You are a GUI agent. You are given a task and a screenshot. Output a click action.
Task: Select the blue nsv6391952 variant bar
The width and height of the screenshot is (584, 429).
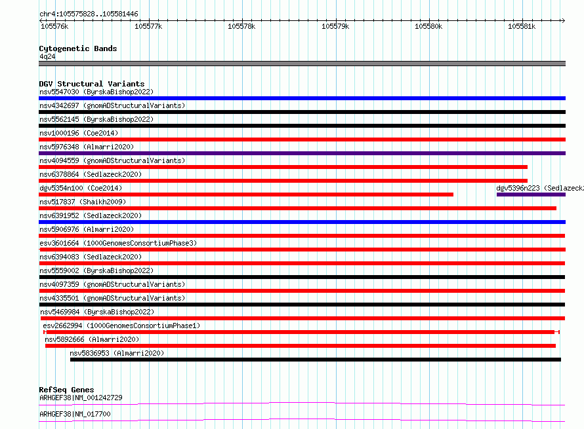302,222
